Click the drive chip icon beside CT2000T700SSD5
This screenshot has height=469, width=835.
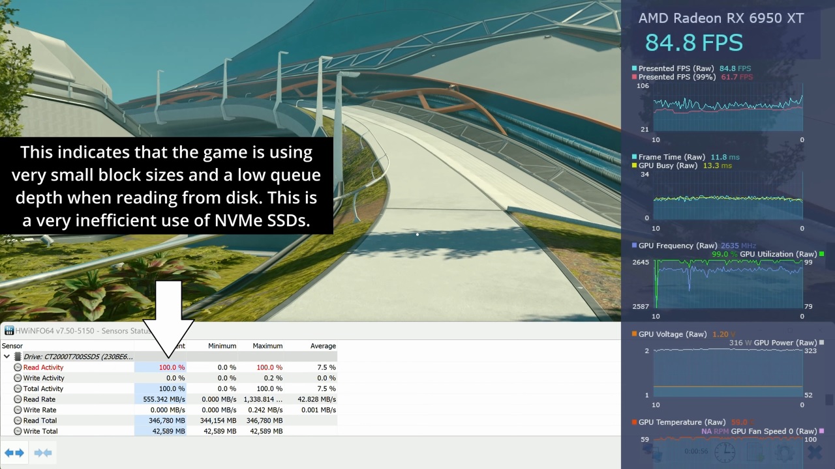tap(18, 357)
